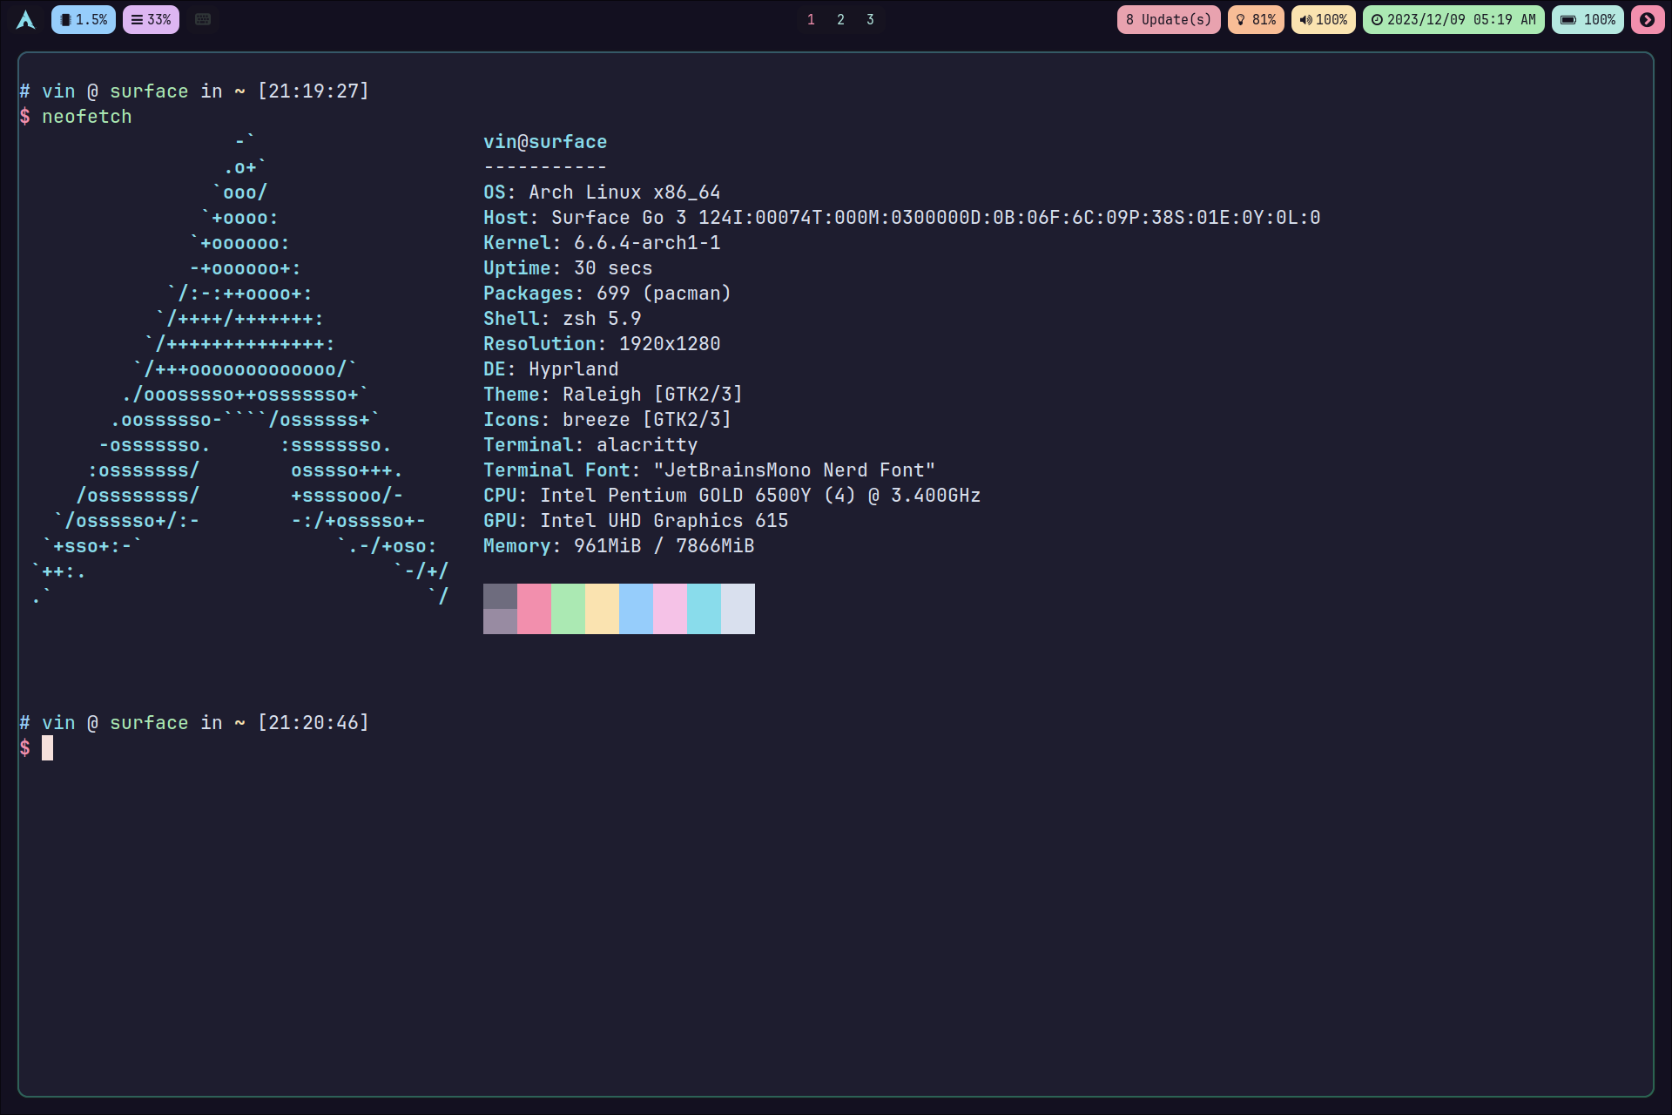Image resolution: width=1672 pixels, height=1115 pixels.
Task: Click the yellow neofetch color block
Action: 602,608
